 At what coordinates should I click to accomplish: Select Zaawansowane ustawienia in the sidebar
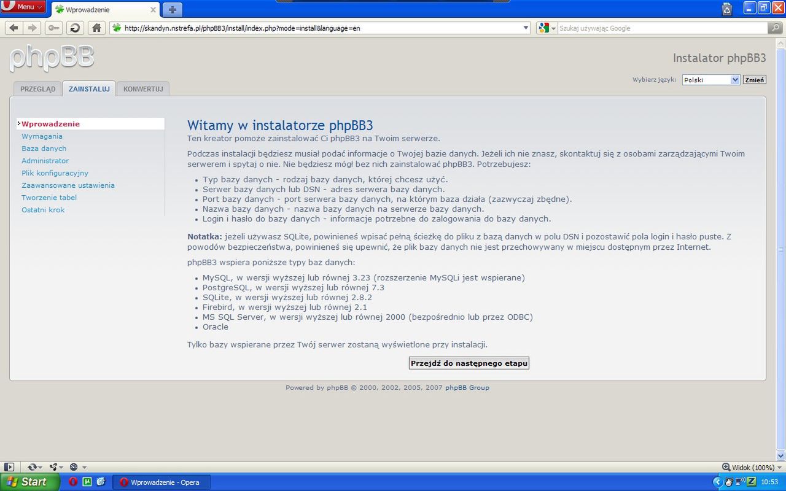click(68, 185)
